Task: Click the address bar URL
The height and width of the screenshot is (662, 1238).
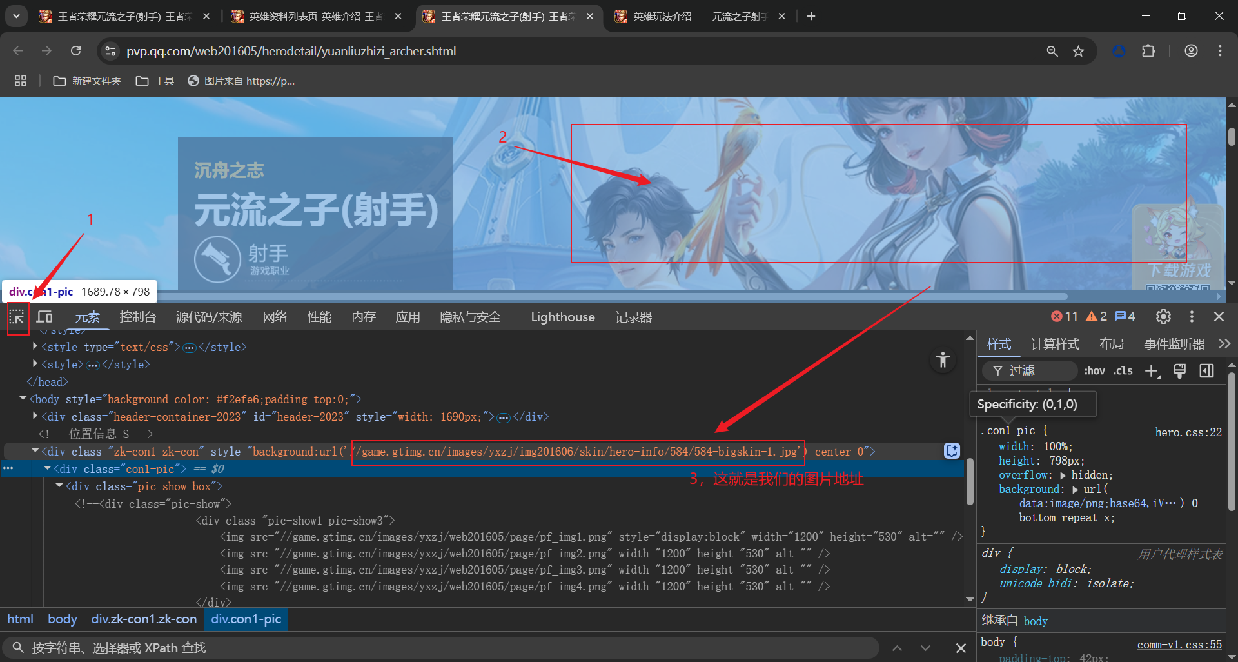Action: pos(291,51)
